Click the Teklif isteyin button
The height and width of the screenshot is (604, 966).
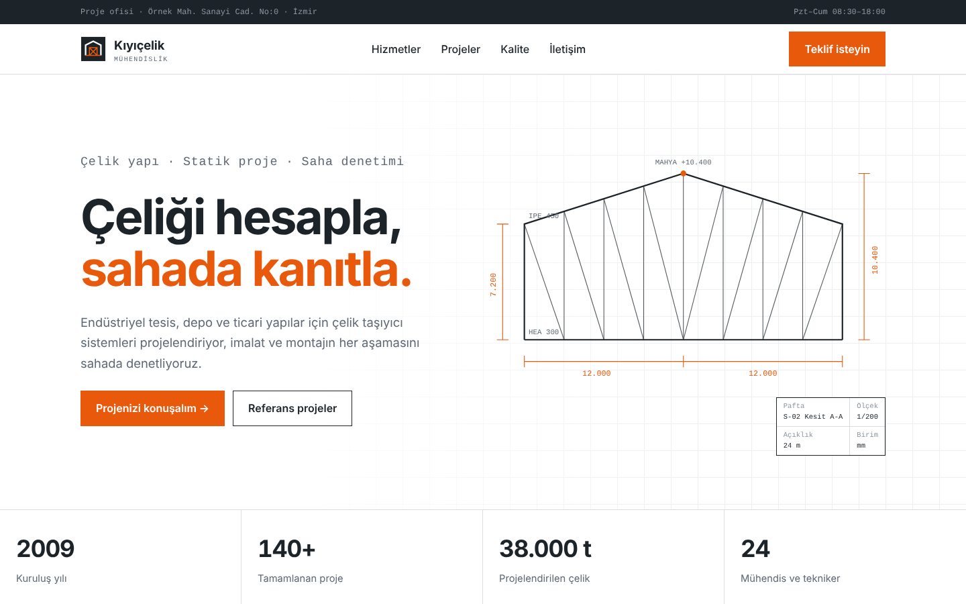(x=837, y=49)
